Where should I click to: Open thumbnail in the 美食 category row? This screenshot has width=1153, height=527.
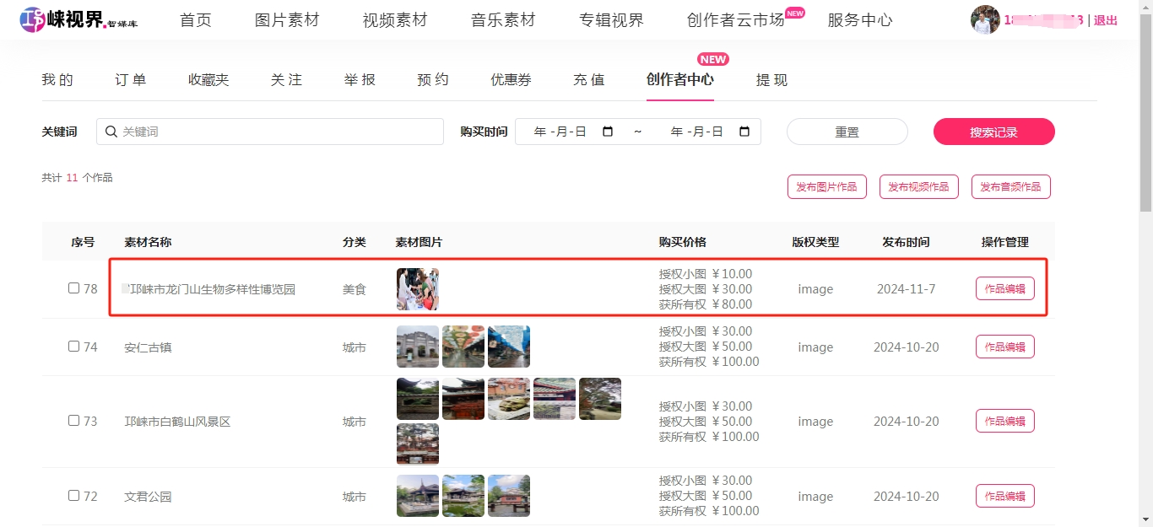click(418, 289)
